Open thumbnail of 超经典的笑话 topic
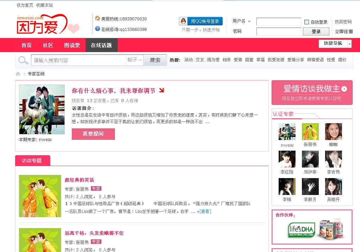Viewport: 360px width, 252px height. (40, 196)
